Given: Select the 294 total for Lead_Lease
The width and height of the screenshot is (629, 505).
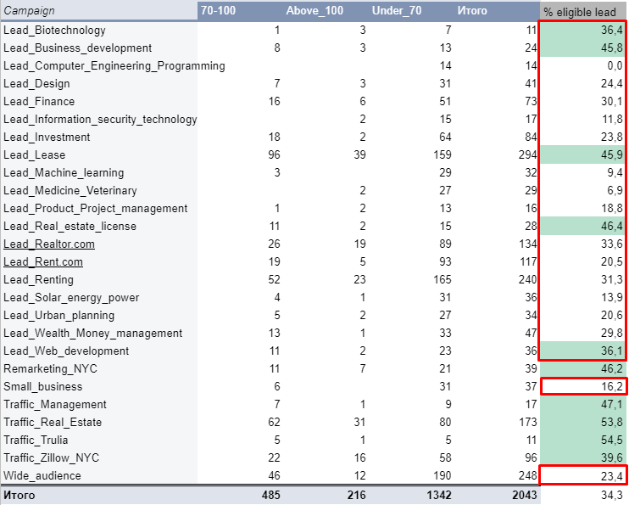Looking at the screenshot, I should tap(498, 154).
